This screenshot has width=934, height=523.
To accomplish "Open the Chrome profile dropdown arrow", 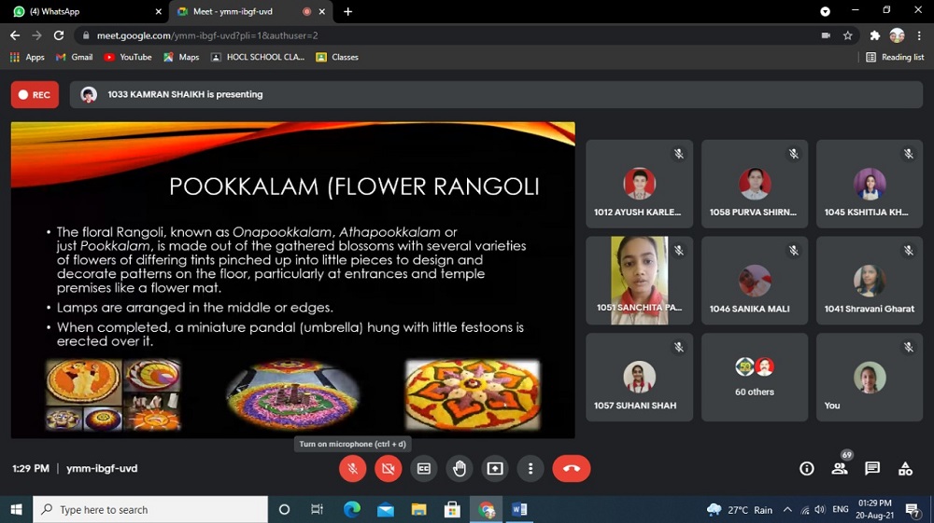I will [x=825, y=11].
